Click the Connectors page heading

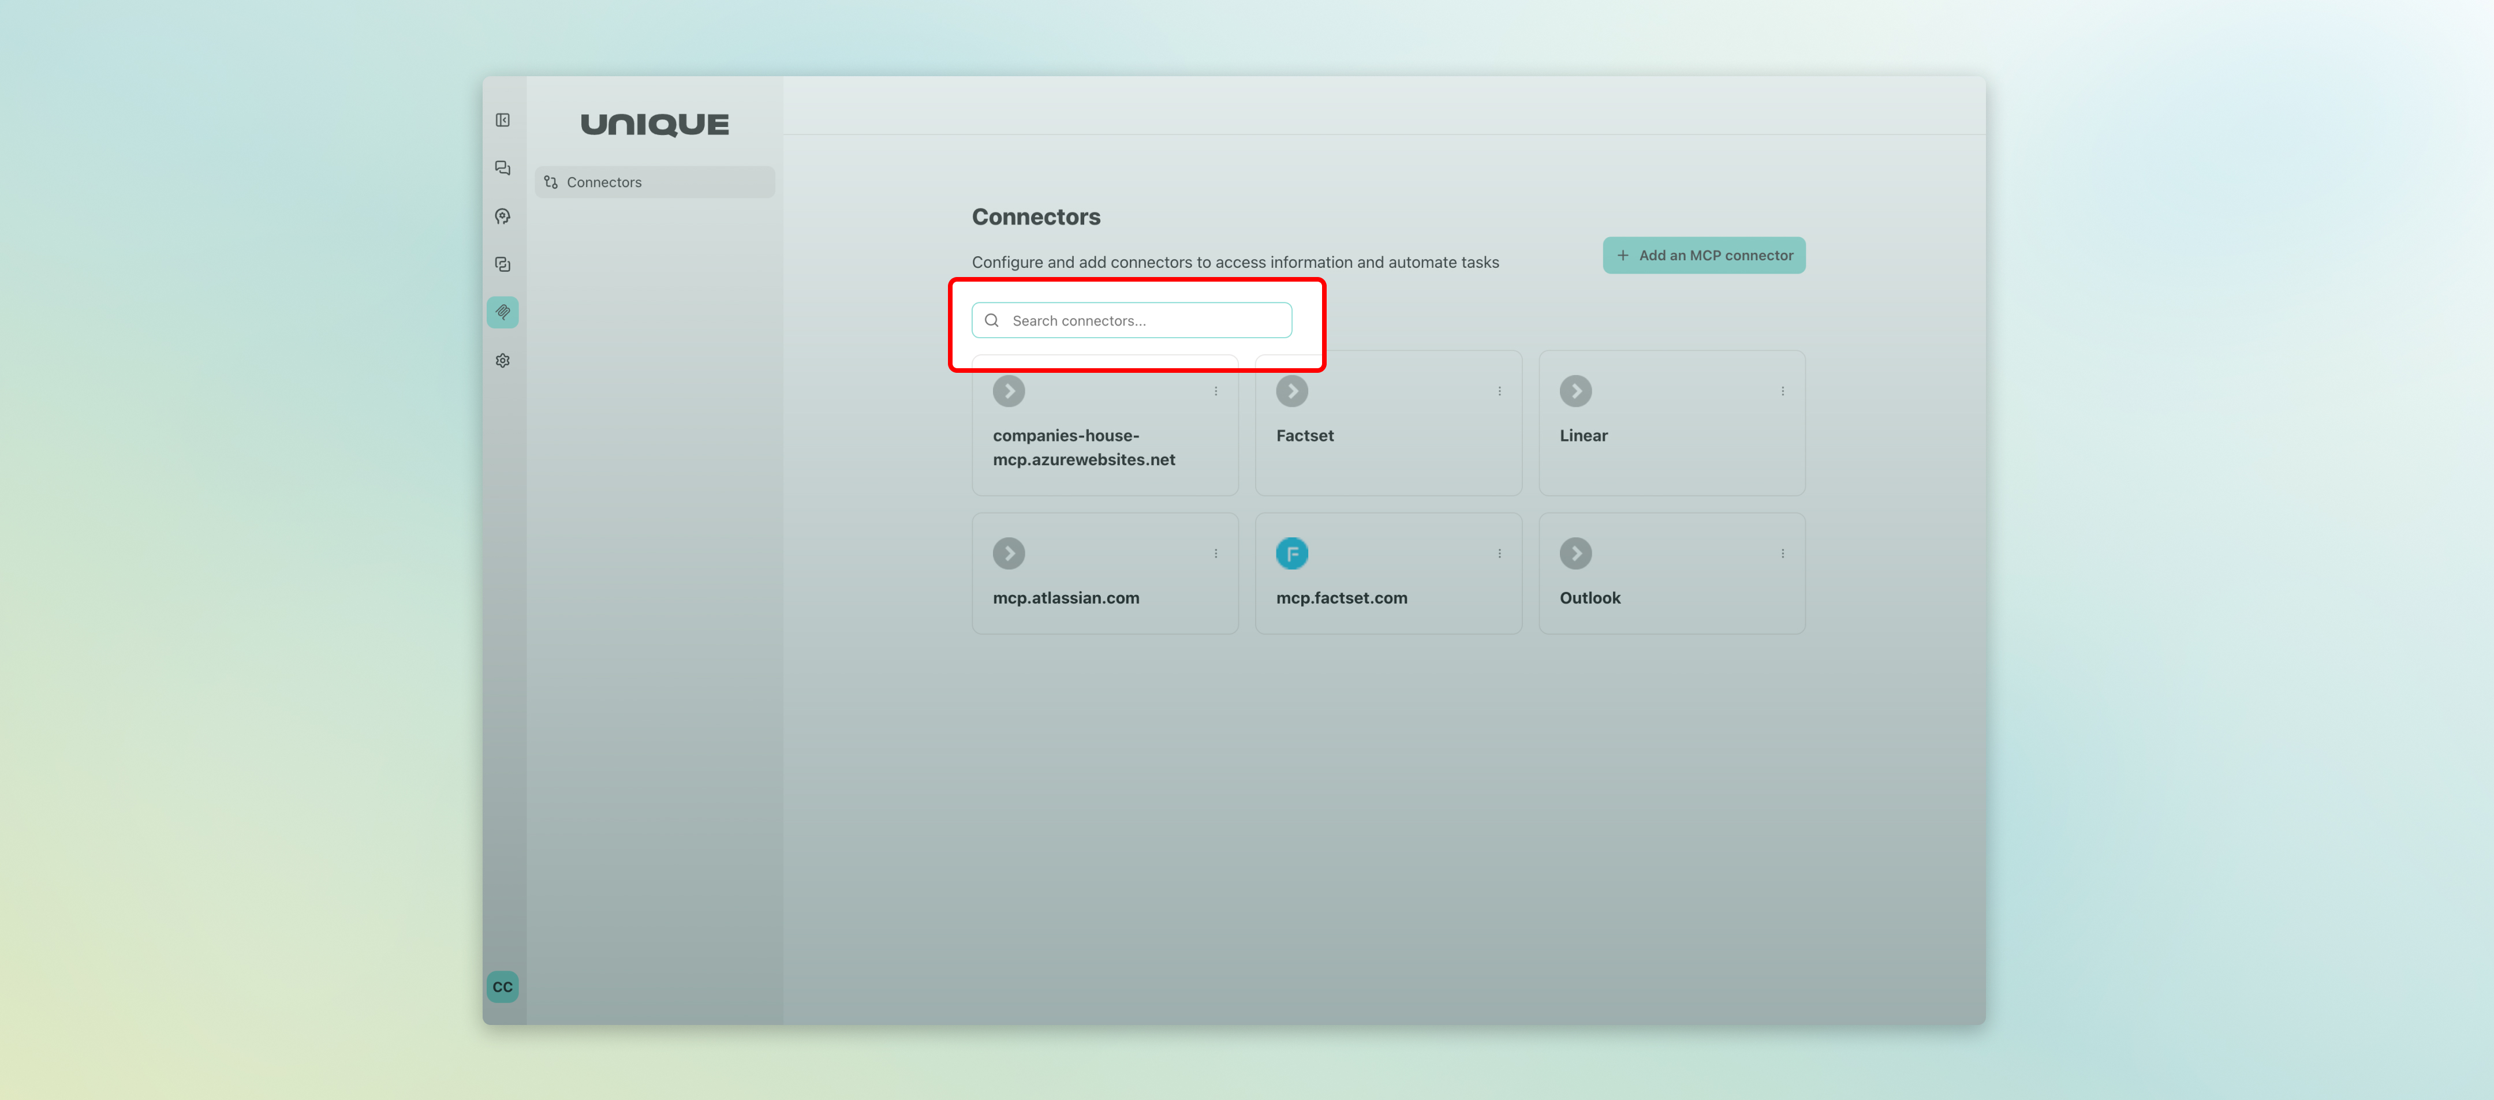tap(1036, 217)
